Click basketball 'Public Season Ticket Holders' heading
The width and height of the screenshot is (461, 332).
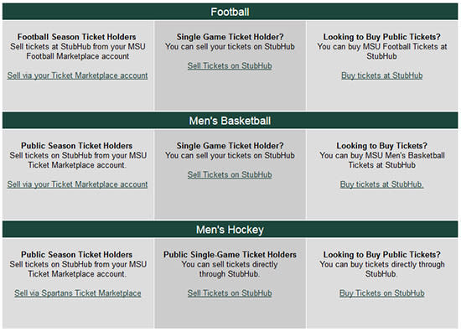(77, 146)
